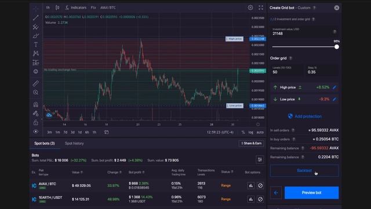The width and height of the screenshot is (371, 209).
Task: Open the bots table filter settings icon
Action: pyautogui.click(x=260, y=160)
